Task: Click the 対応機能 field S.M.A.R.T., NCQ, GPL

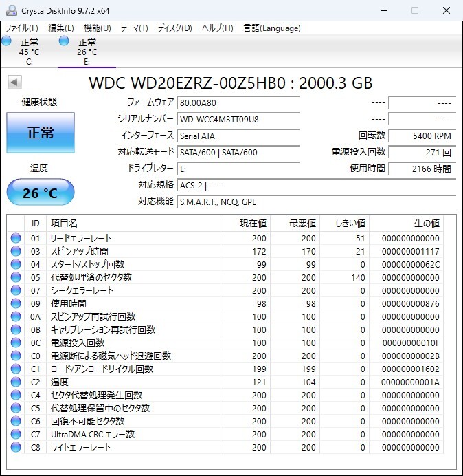Action: click(x=317, y=202)
